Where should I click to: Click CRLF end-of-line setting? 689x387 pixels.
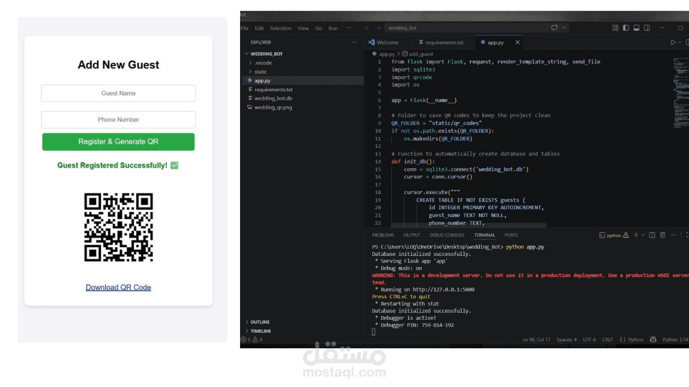point(608,340)
